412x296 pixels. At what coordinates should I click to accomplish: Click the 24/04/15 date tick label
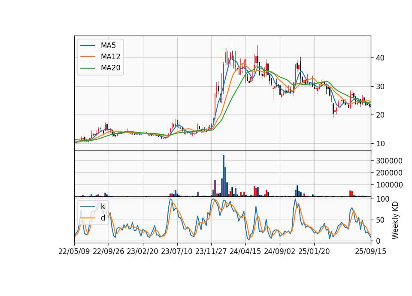click(245, 251)
